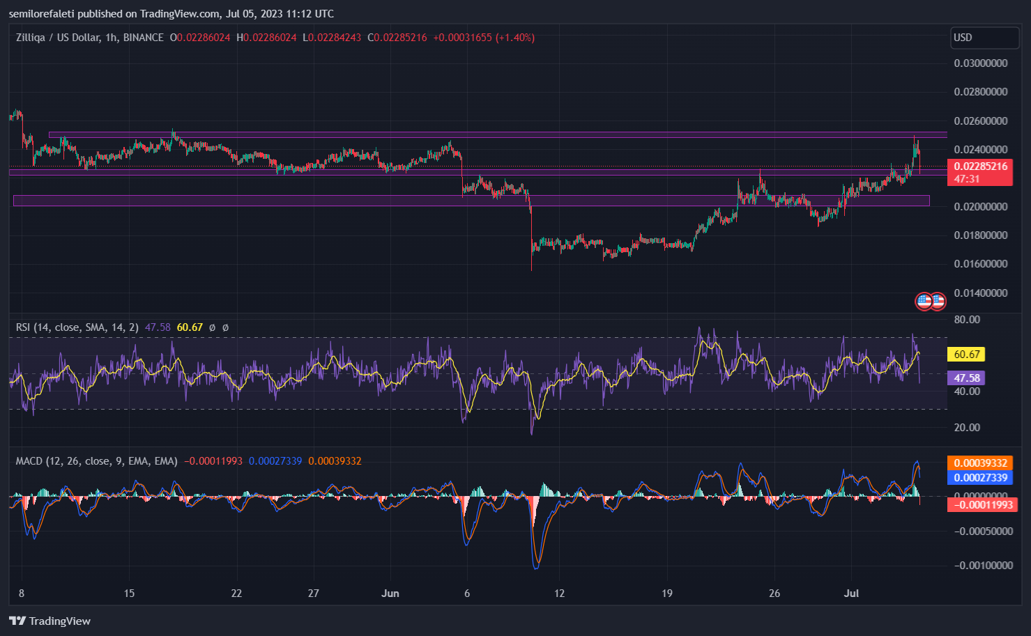Screen dimensions: 1031x636
Task: Click the 0.02800000 price axis label
Action: (x=981, y=92)
